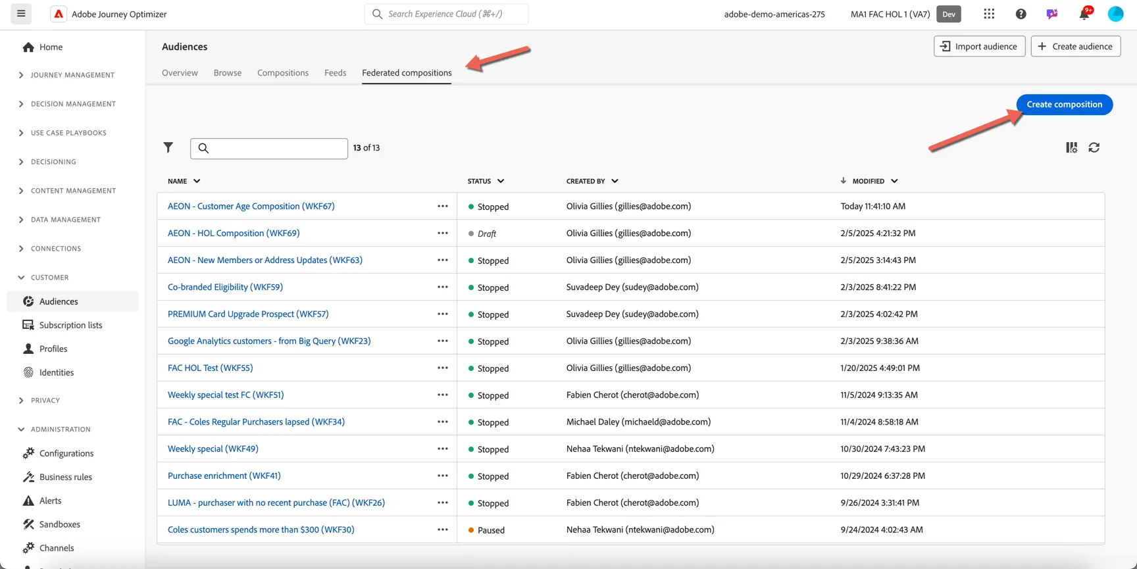Open the Modified column dropdown
Image resolution: width=1137 pixels, height=569 pixels.
pyautogui.click(x=894, y=182)
